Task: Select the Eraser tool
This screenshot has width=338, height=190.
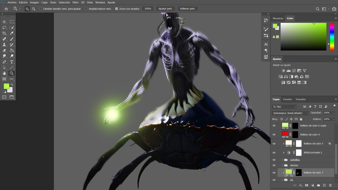Action: coord(4,51)
